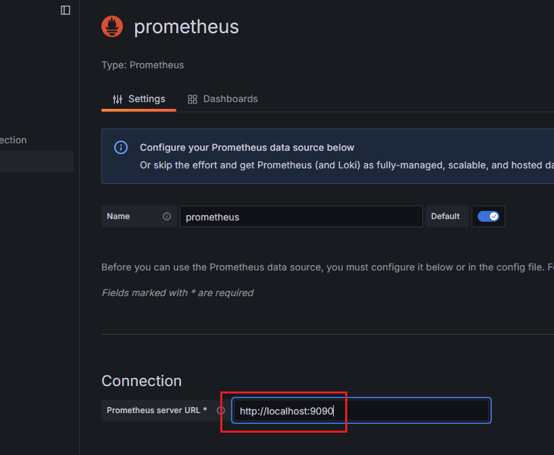Disable the Default data source switch

[x=488, y=216]
